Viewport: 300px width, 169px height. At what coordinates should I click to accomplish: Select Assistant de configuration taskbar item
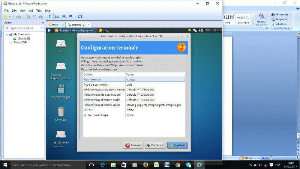(76, 30)
